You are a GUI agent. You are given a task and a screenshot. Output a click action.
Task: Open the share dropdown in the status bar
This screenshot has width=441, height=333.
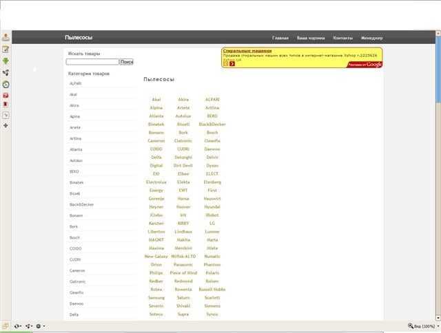pyautogui.click(x=29, y=326)
